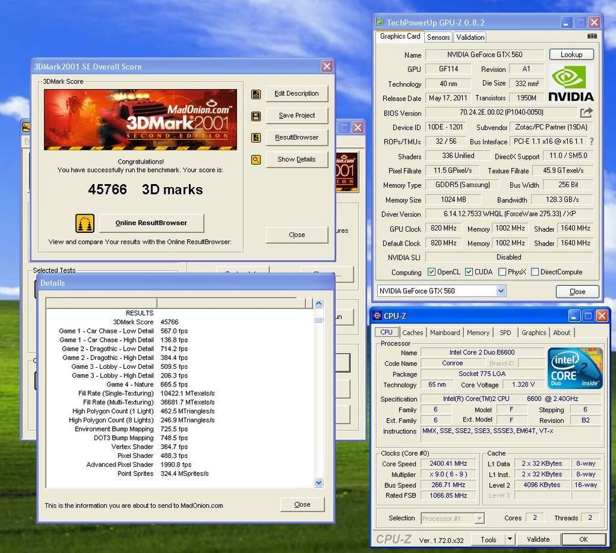Viewport: 616px width, 553px height.
Task: Toggle the CUDA checkbox
Action: (469, 271)
